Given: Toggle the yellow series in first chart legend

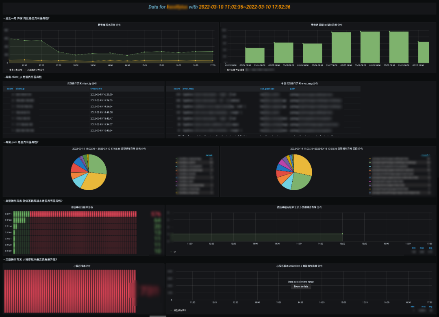Looking at the screenshot, I should 36,69.
